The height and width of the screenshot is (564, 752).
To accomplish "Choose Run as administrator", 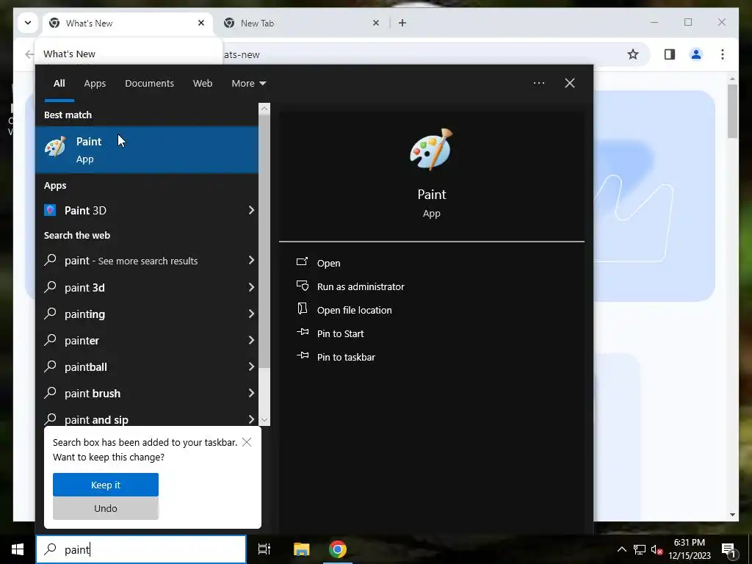I will [361, 286].
